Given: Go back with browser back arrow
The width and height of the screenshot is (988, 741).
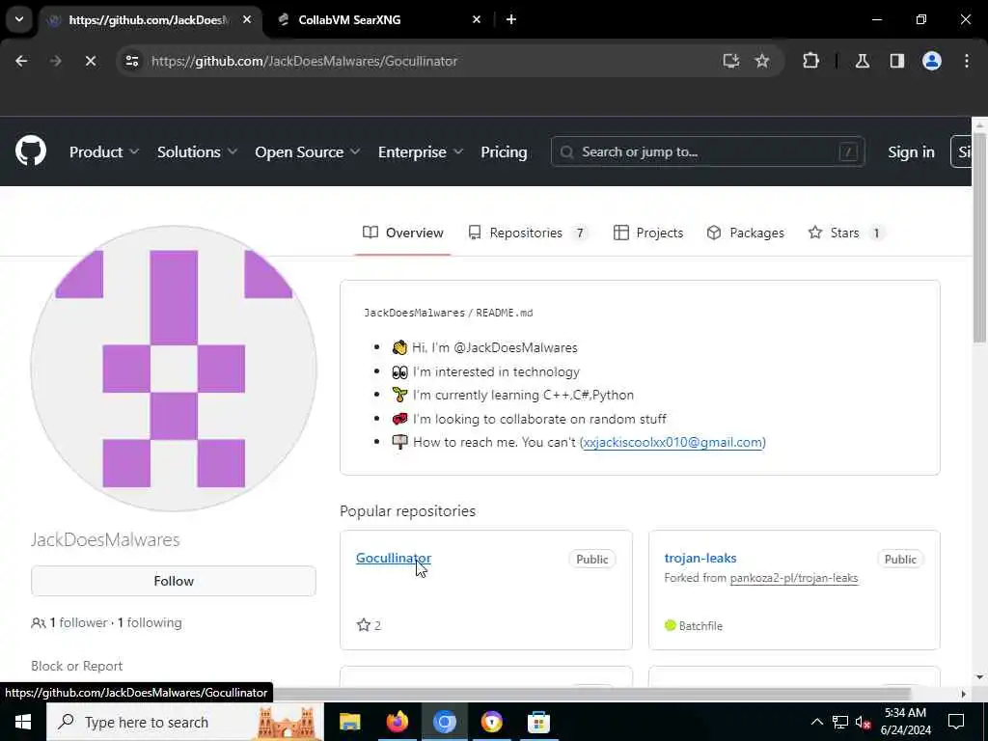Looking at the screenshot, I should point(21,61).
